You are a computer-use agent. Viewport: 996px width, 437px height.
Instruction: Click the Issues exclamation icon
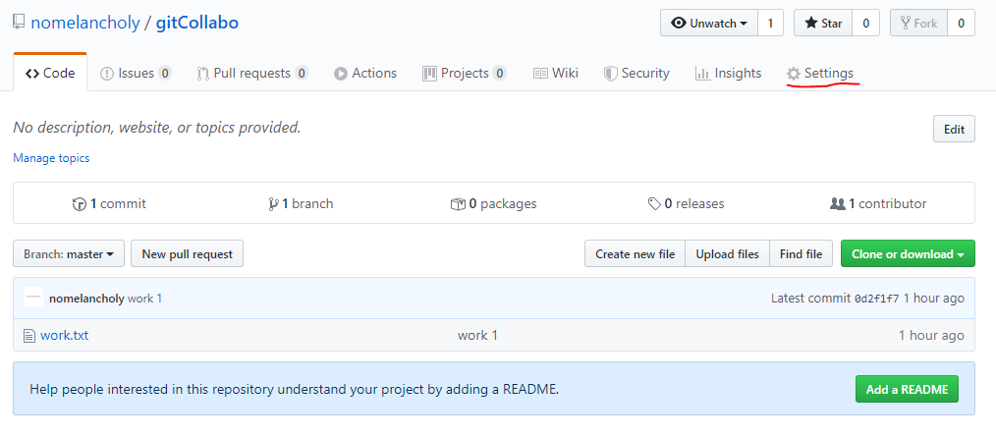(x=107, y=74)
